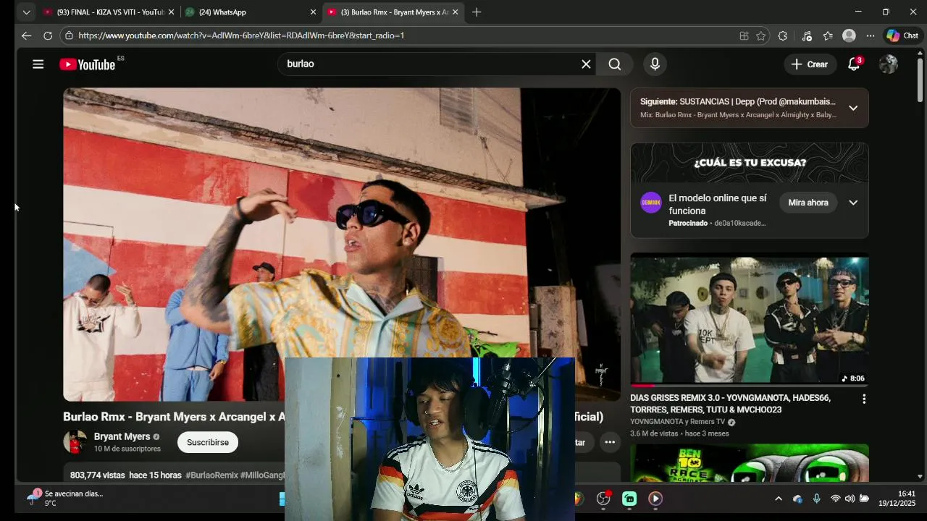This screenshot has height=521, width=927.
Task: Click the DIAS GRISES REMIX 3.0 video title
Action: 730,404
